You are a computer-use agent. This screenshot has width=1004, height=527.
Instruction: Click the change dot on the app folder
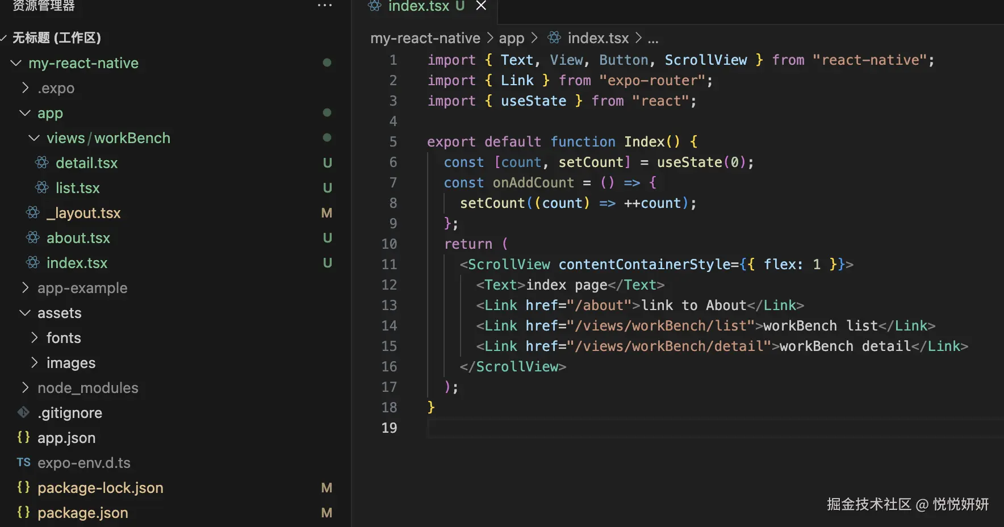click(x=327, y=112)
